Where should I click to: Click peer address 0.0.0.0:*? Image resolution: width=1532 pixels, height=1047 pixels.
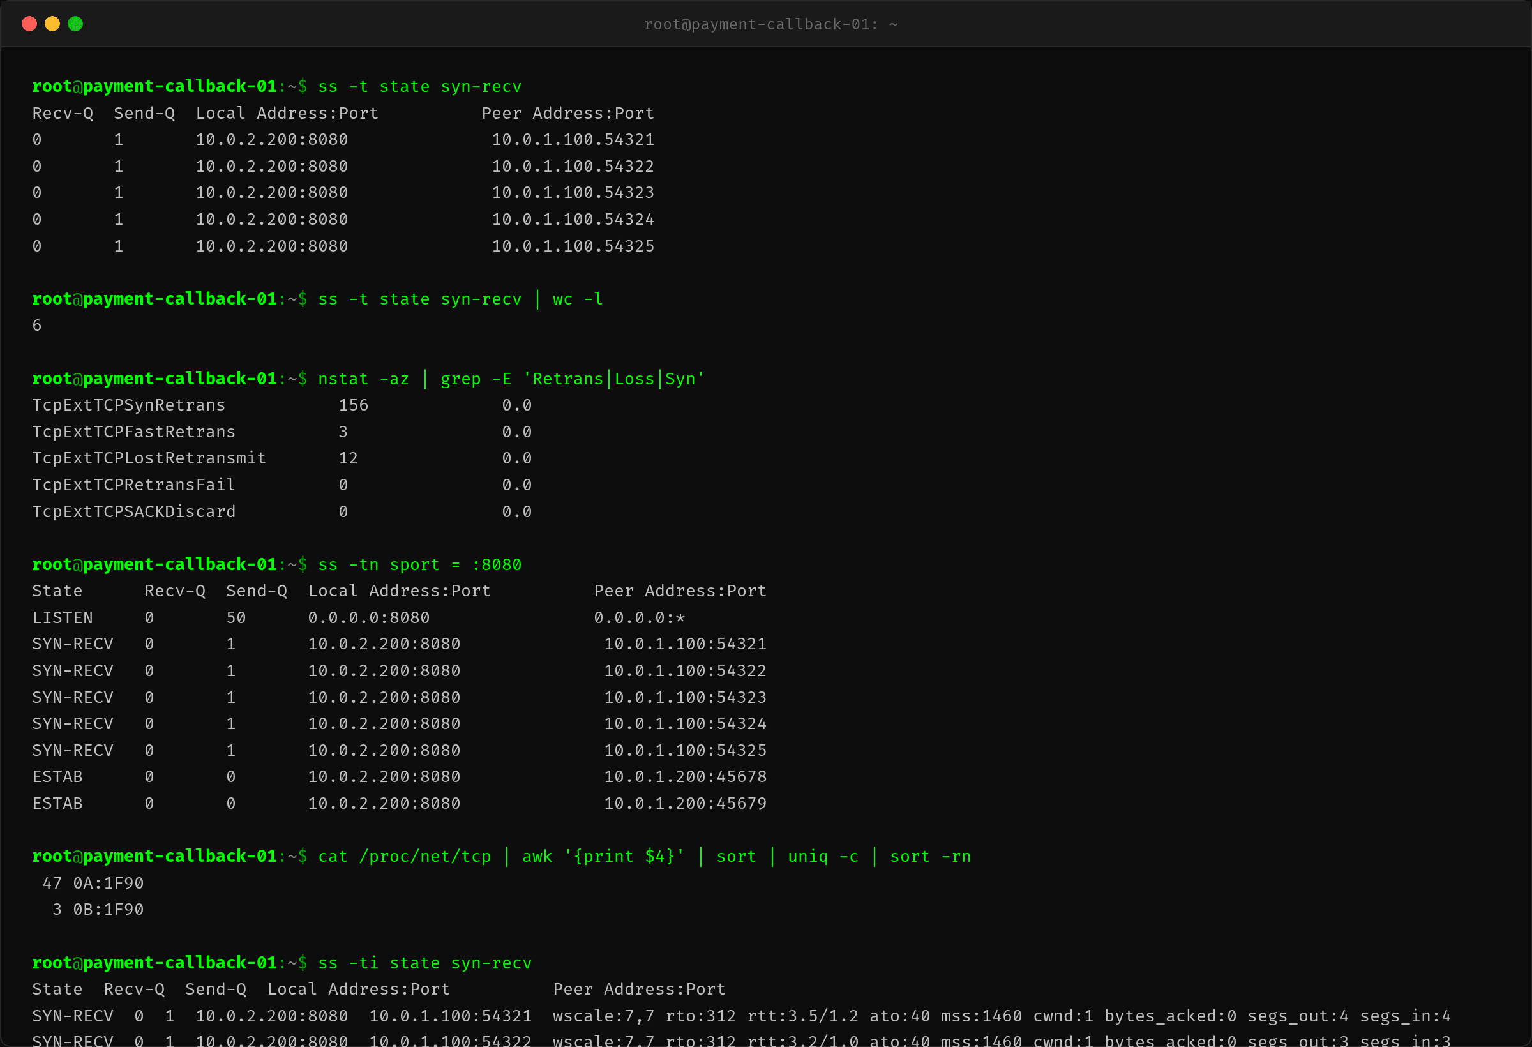click(x=640, y=618)
